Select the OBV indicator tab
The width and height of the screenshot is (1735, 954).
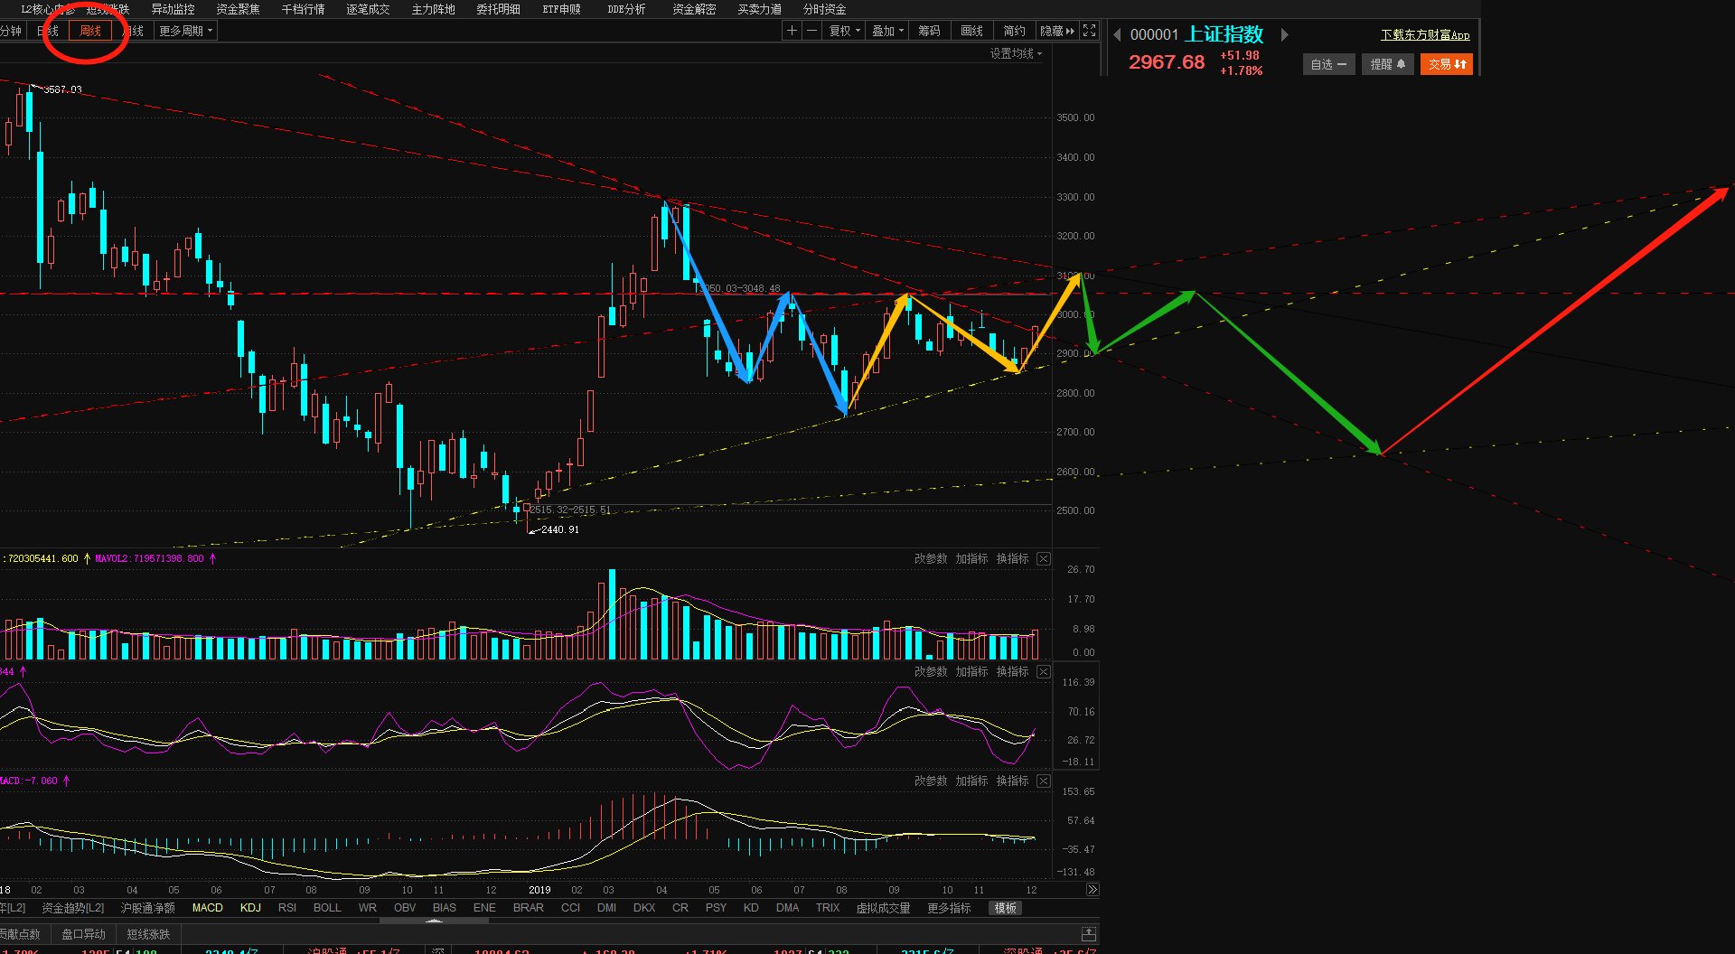click(x=405, y=908)
